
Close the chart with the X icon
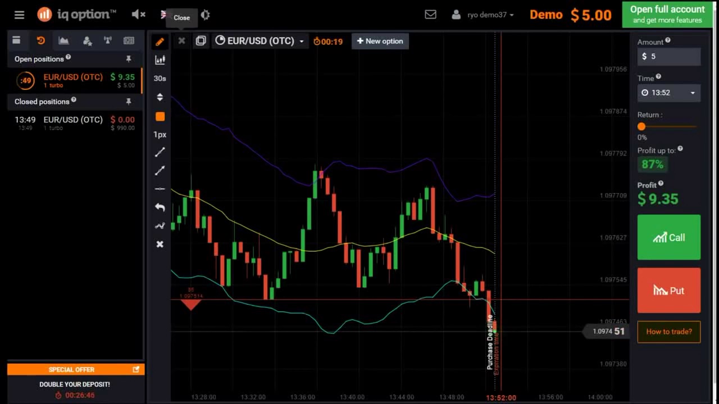click(x=181, y=41)
